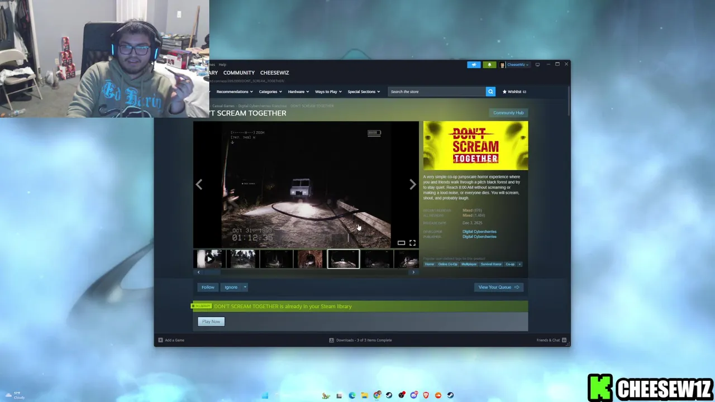The image size is (715, 402).
Task: Open Downloads status in the bottom bar
Action: [360, 340]
